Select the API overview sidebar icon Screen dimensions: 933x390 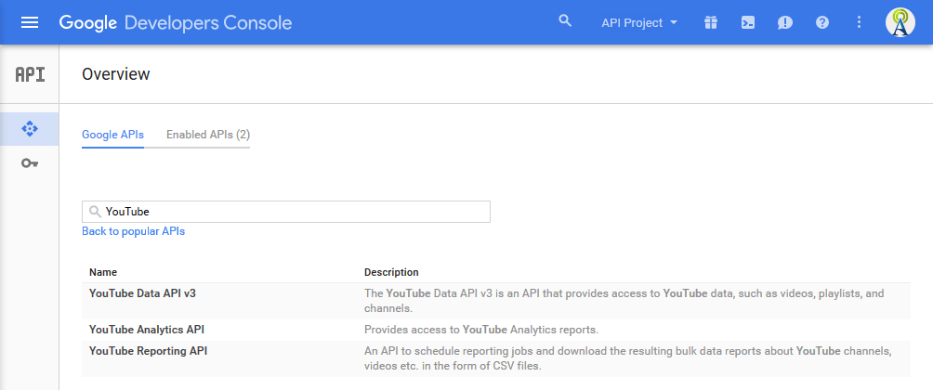click(x=29, y=128)
